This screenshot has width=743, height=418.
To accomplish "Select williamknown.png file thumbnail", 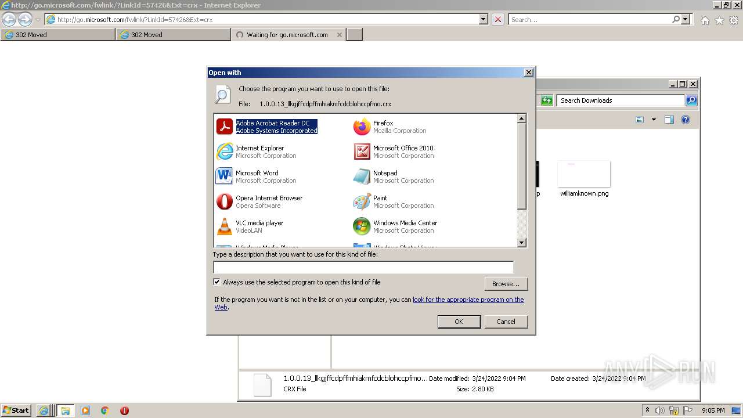I will (584, 174).
